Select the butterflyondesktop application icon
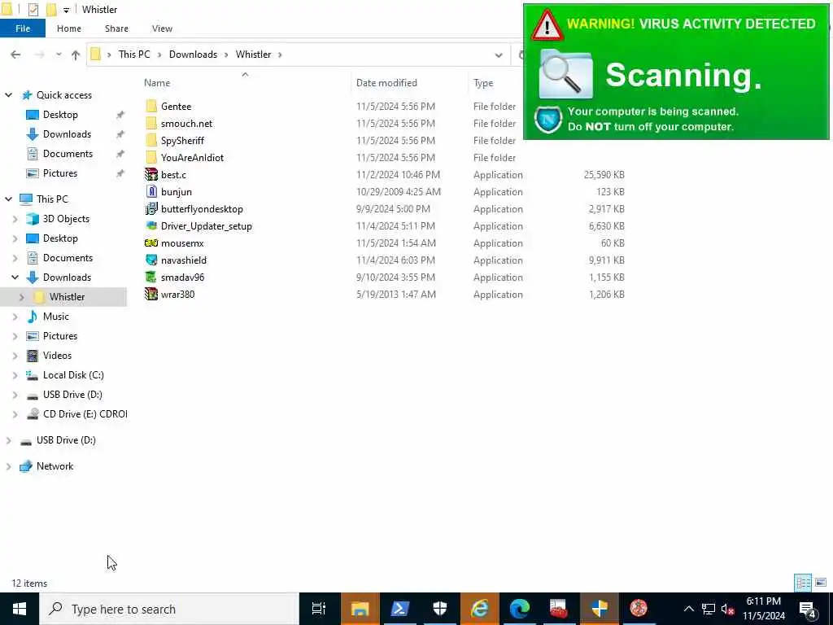The width and height of the screenshot is (833, 625). [x=151, y=209]
